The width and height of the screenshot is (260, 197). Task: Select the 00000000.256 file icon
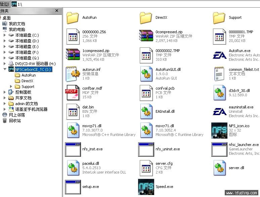pos(73,37)
